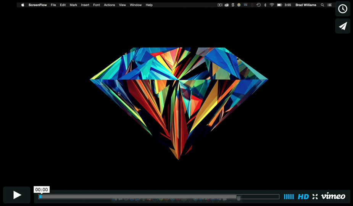Open the Actions menu
The image size is (353, 206).
(110, 5)
